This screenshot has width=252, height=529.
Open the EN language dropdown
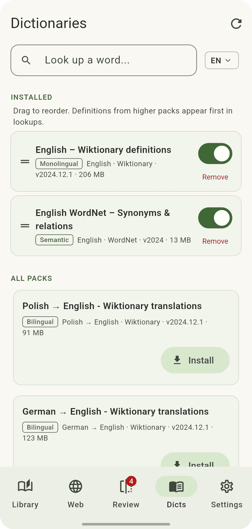pos(222,60)
